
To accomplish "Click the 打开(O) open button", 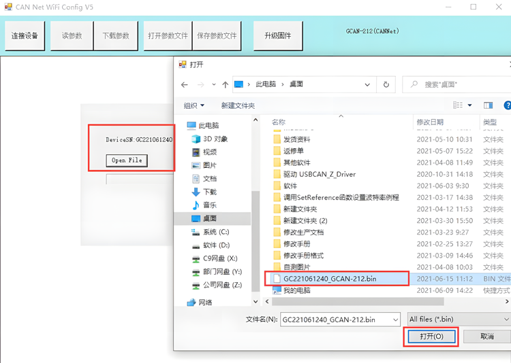I will (431, 336).
